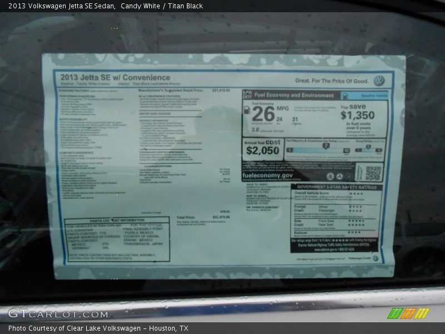Select the Rollover four-star rating
This screenshot has width=445, height=334.
click(x=355, y=232)
